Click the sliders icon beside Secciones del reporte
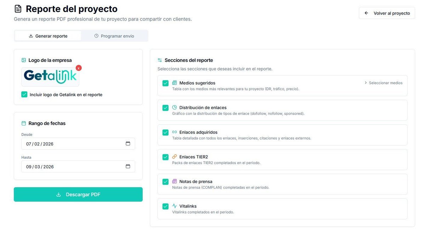Image resolution: width=425 pixels, height=244 pixels. pos(160,60)
